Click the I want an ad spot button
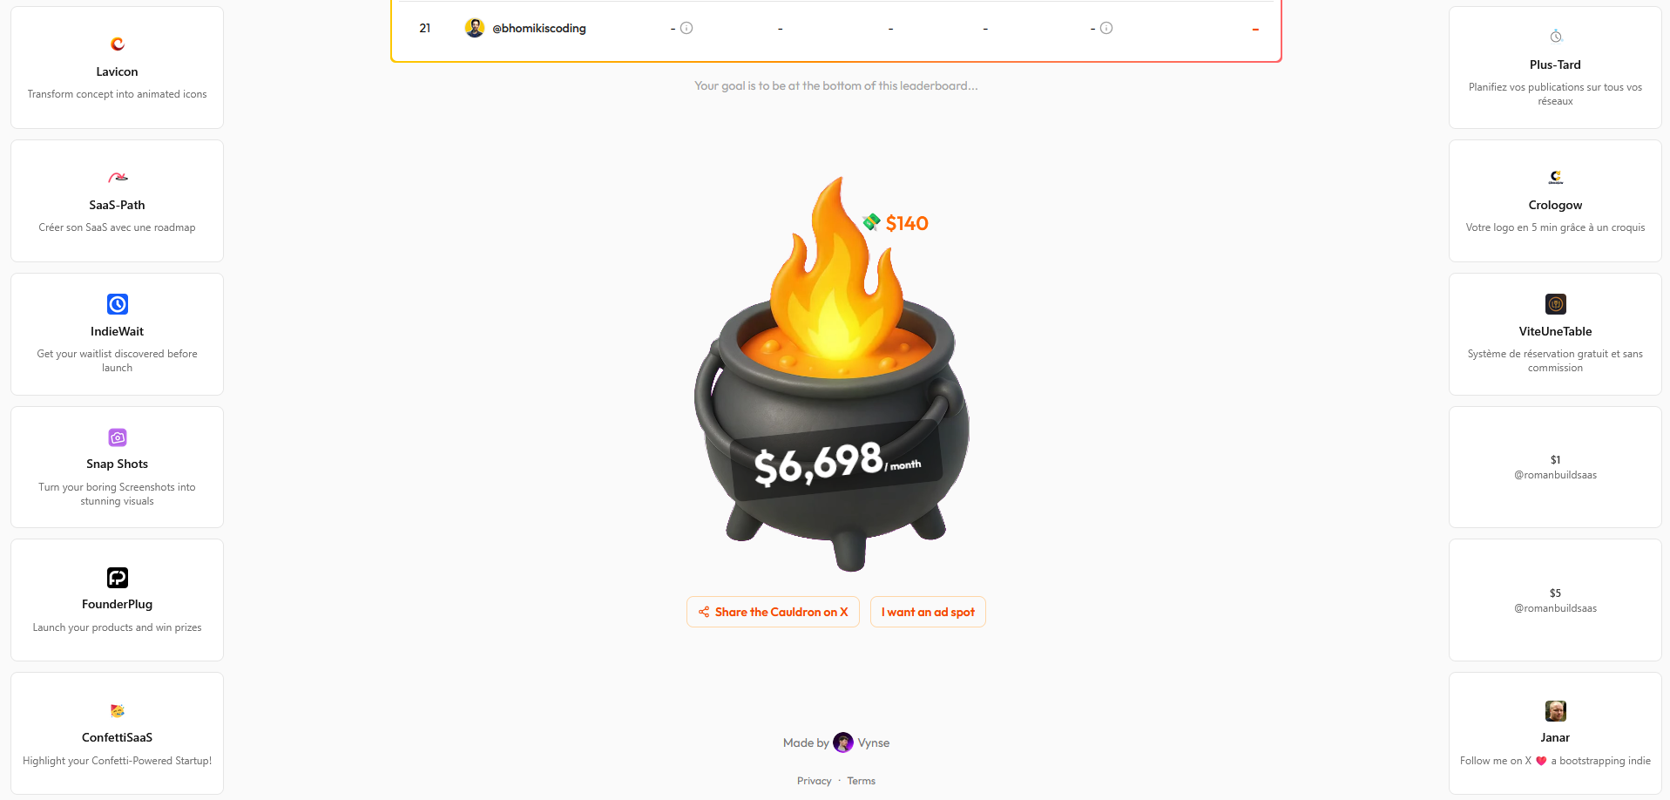Screen dimensions: 1670x800 pos(928,612)
